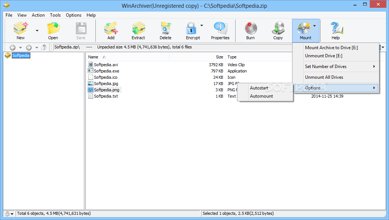The image size is (389, 220).
Task: Open the Forward history dropdown arrow
Action: 37,48
